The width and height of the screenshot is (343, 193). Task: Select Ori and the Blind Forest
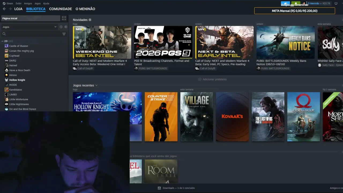pos(23,109)
